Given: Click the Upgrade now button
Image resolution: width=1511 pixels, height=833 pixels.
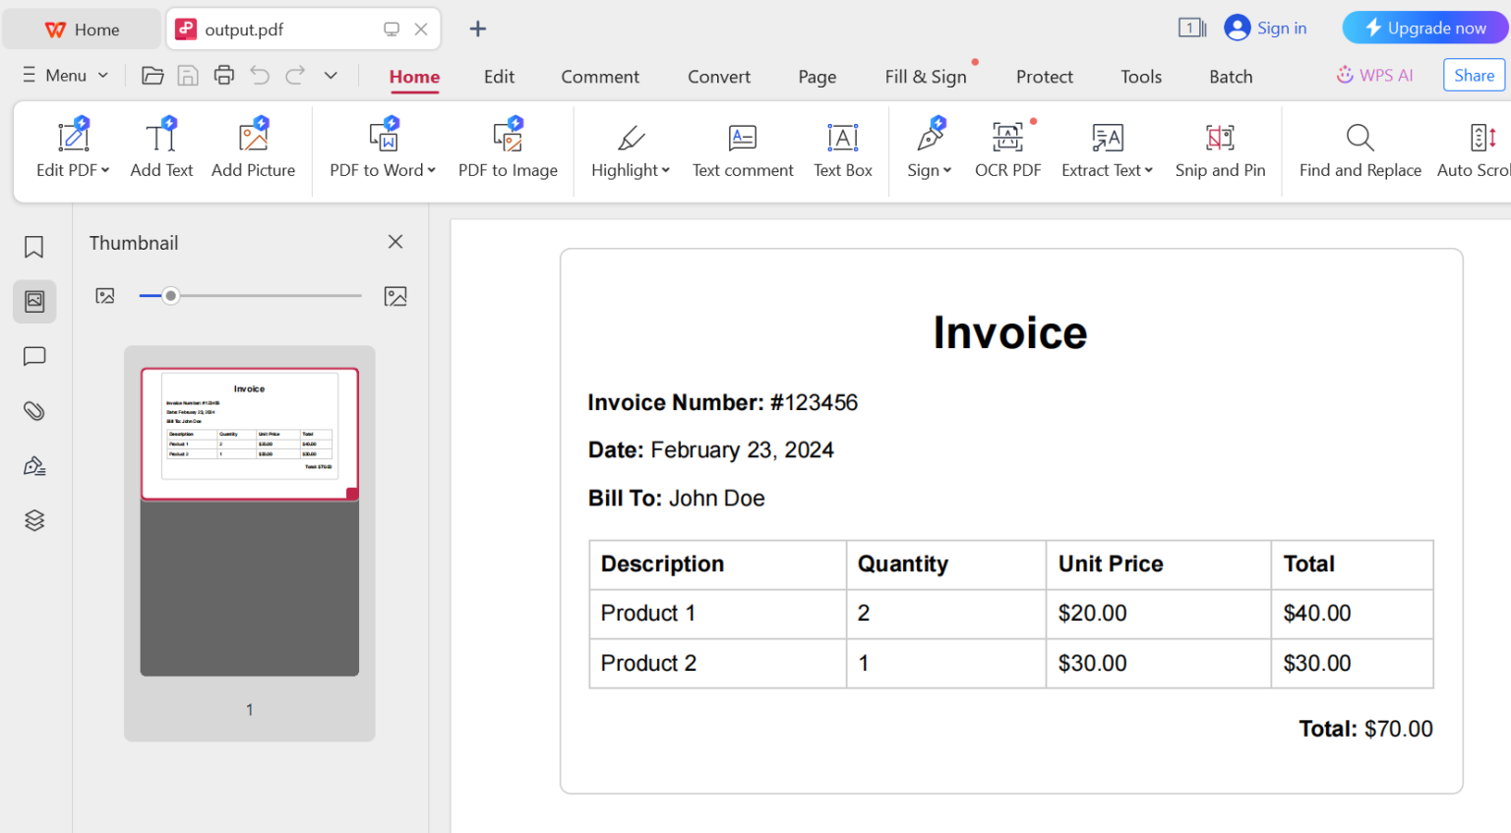Looking at the screenshot, I should (1424, 28).
